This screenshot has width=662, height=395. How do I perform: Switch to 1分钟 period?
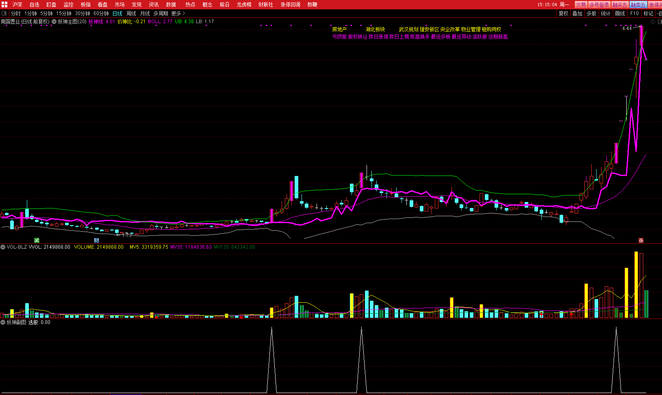coord(30,13)
